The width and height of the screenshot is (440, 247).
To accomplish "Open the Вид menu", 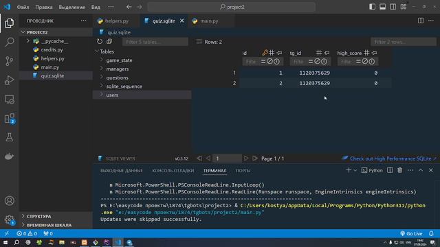I will tap(96, 7).
